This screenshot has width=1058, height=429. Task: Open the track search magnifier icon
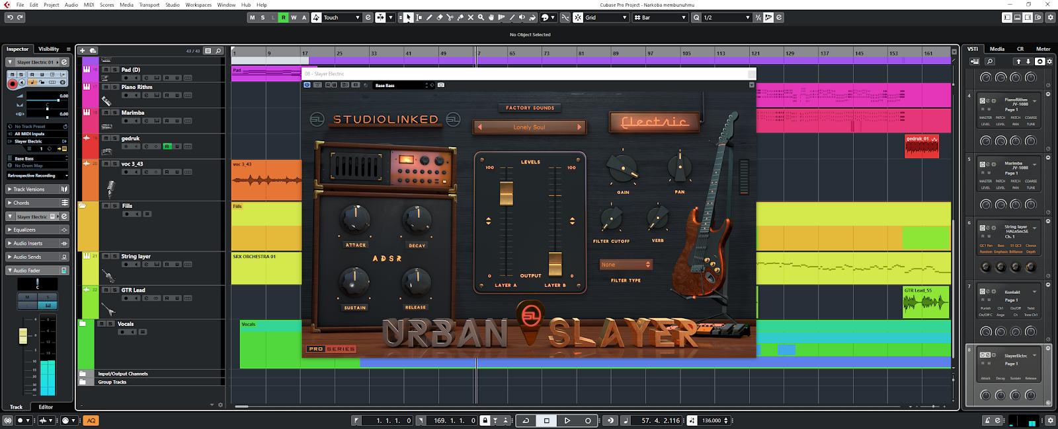click(218, 50)
